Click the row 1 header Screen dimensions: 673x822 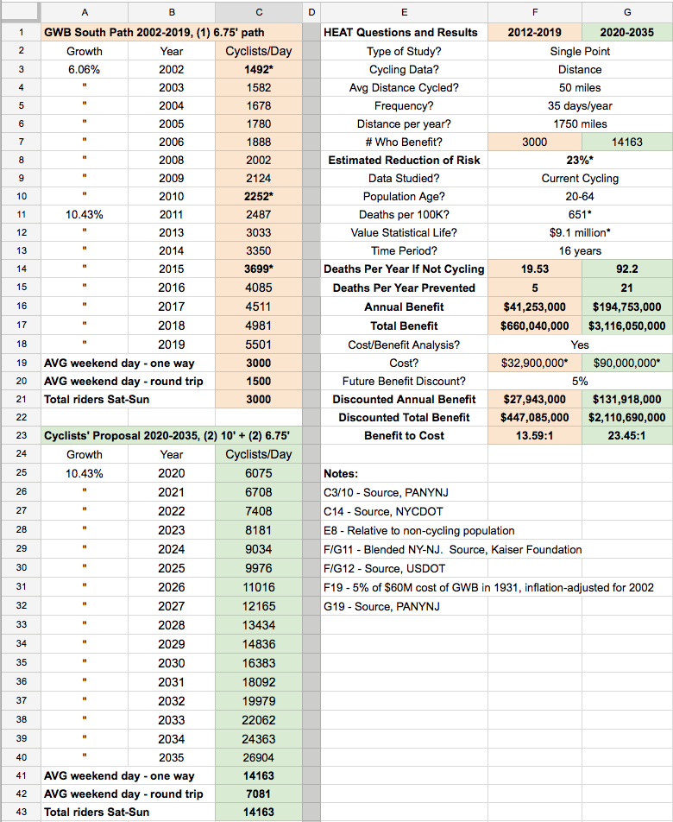20,32
